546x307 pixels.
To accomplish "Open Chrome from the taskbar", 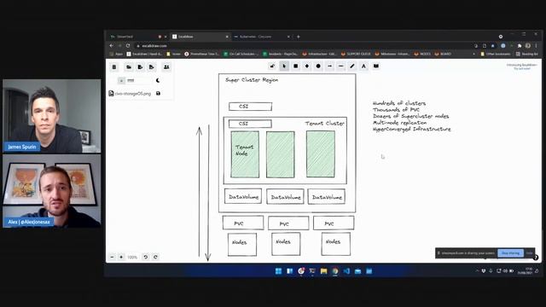I will click(x=335, y=271).
